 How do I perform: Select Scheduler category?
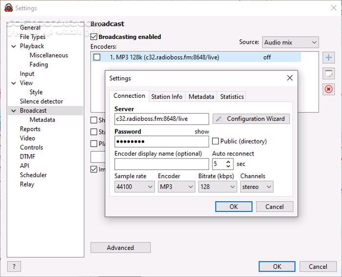pos(33,175)
